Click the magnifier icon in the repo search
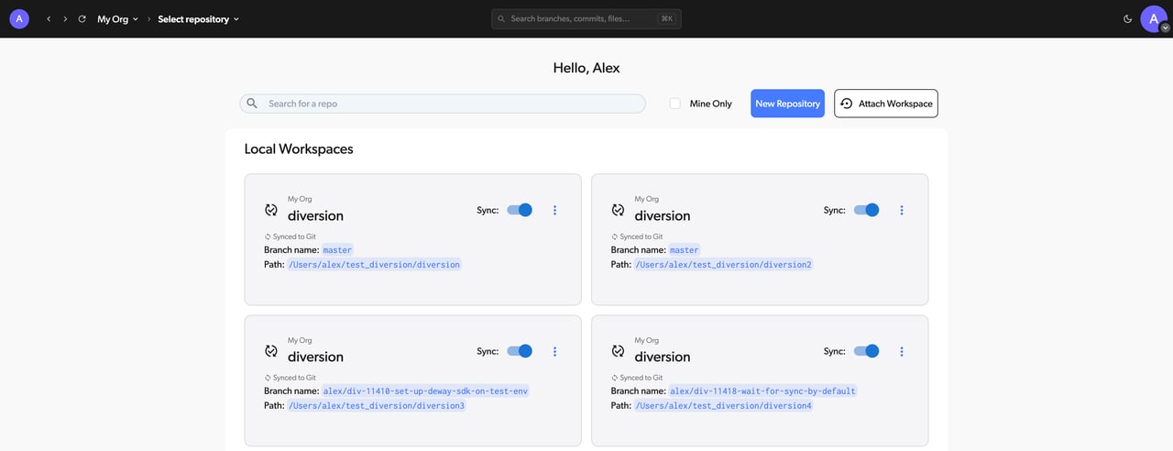This screenshot has height=451, width=1173. (x=252, y=104)
